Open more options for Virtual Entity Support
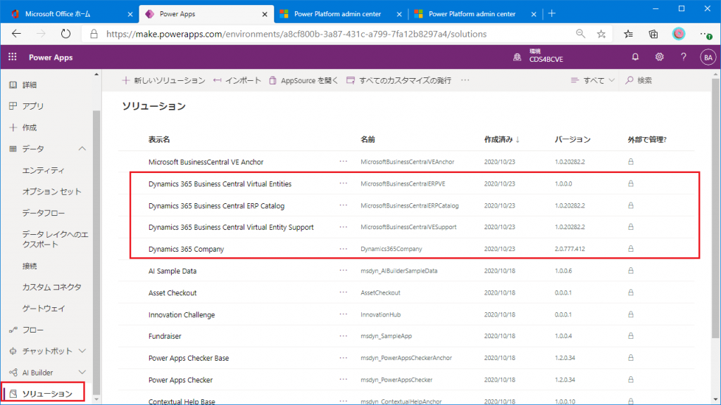 344,227
